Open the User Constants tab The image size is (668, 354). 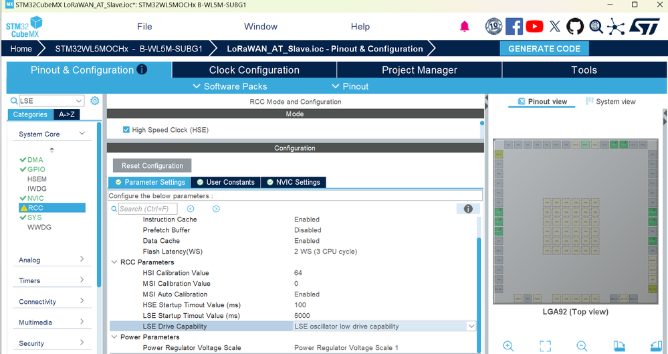tap(226, 182)
